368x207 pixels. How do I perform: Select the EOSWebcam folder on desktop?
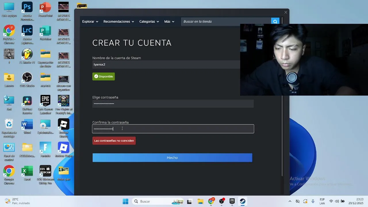point(27,150)
